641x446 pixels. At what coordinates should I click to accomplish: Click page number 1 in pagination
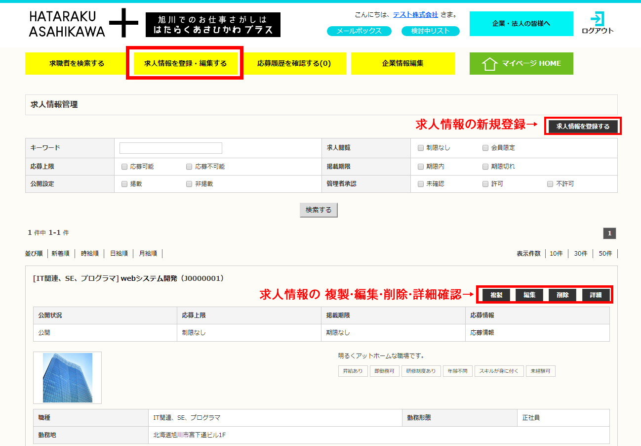tap(609, 233)
